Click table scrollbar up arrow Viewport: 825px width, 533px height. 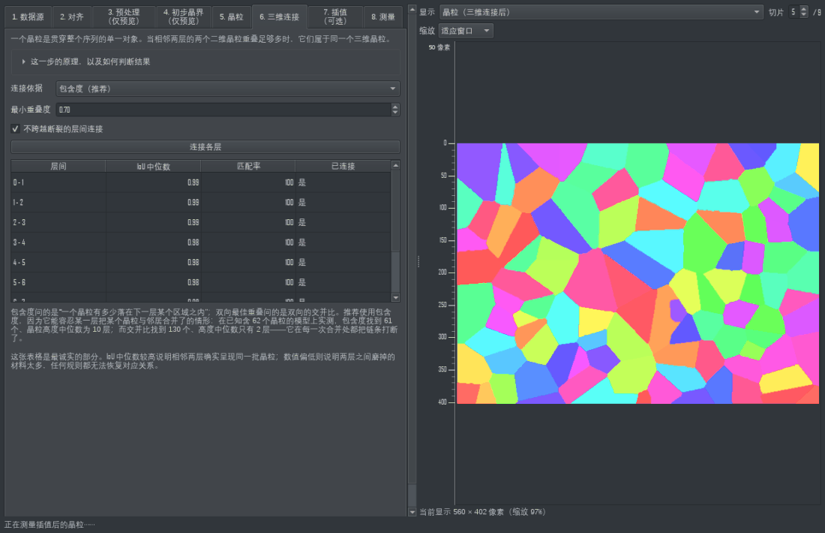396,165
